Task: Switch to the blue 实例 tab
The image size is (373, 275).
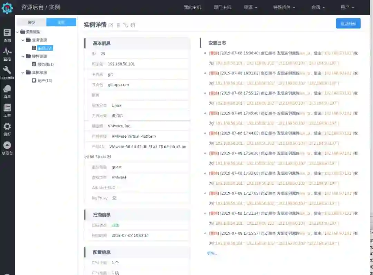Action: click(61, 22)
